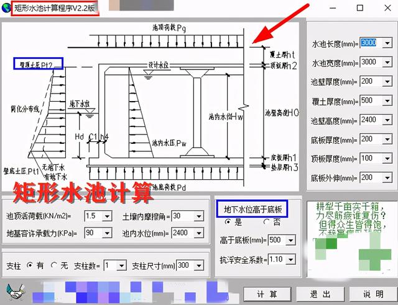Click the 退出 button
The image size is (398, 305).
click(320, 294)
